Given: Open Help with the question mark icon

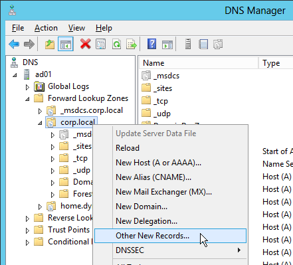Looking at the screenshot, I should click(151, 44).
